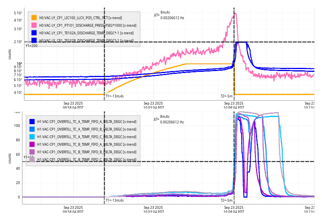Click the purple TC_B_TEMP_FIFO_A_DELTA legend swatch
322x220 pixels.
[32, 145]
